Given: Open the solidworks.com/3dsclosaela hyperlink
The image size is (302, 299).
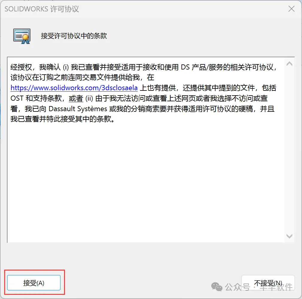Looking at the screenshot, I should [74, 88].
